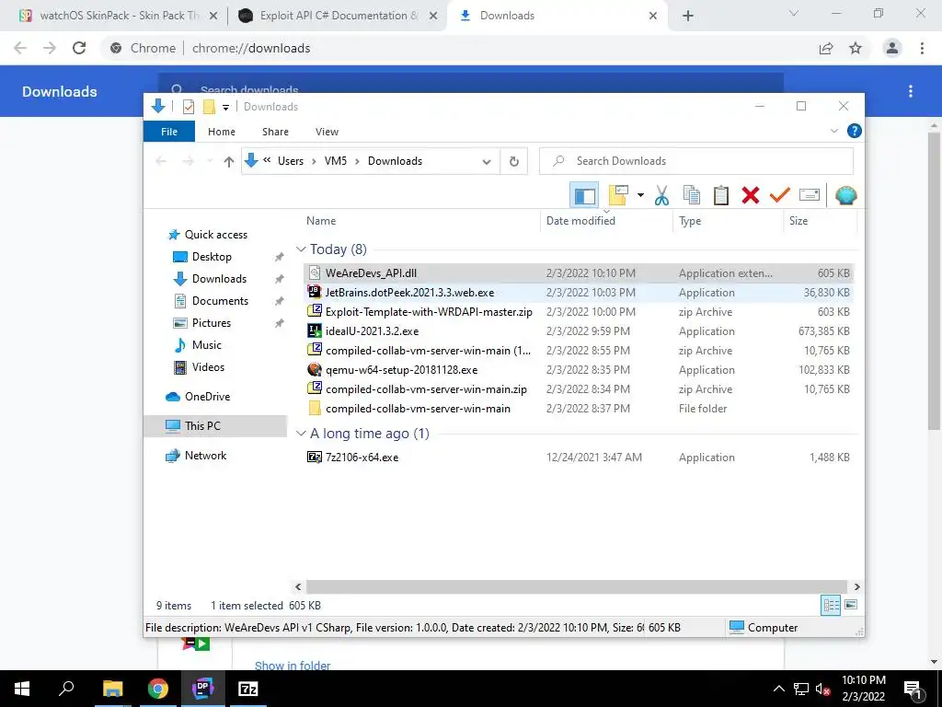The width and height of the screenshot is (942, 707).
Task: Select Exploit-Template-with-WRDAPI-master.zip file
Action: tap(579, 312)
